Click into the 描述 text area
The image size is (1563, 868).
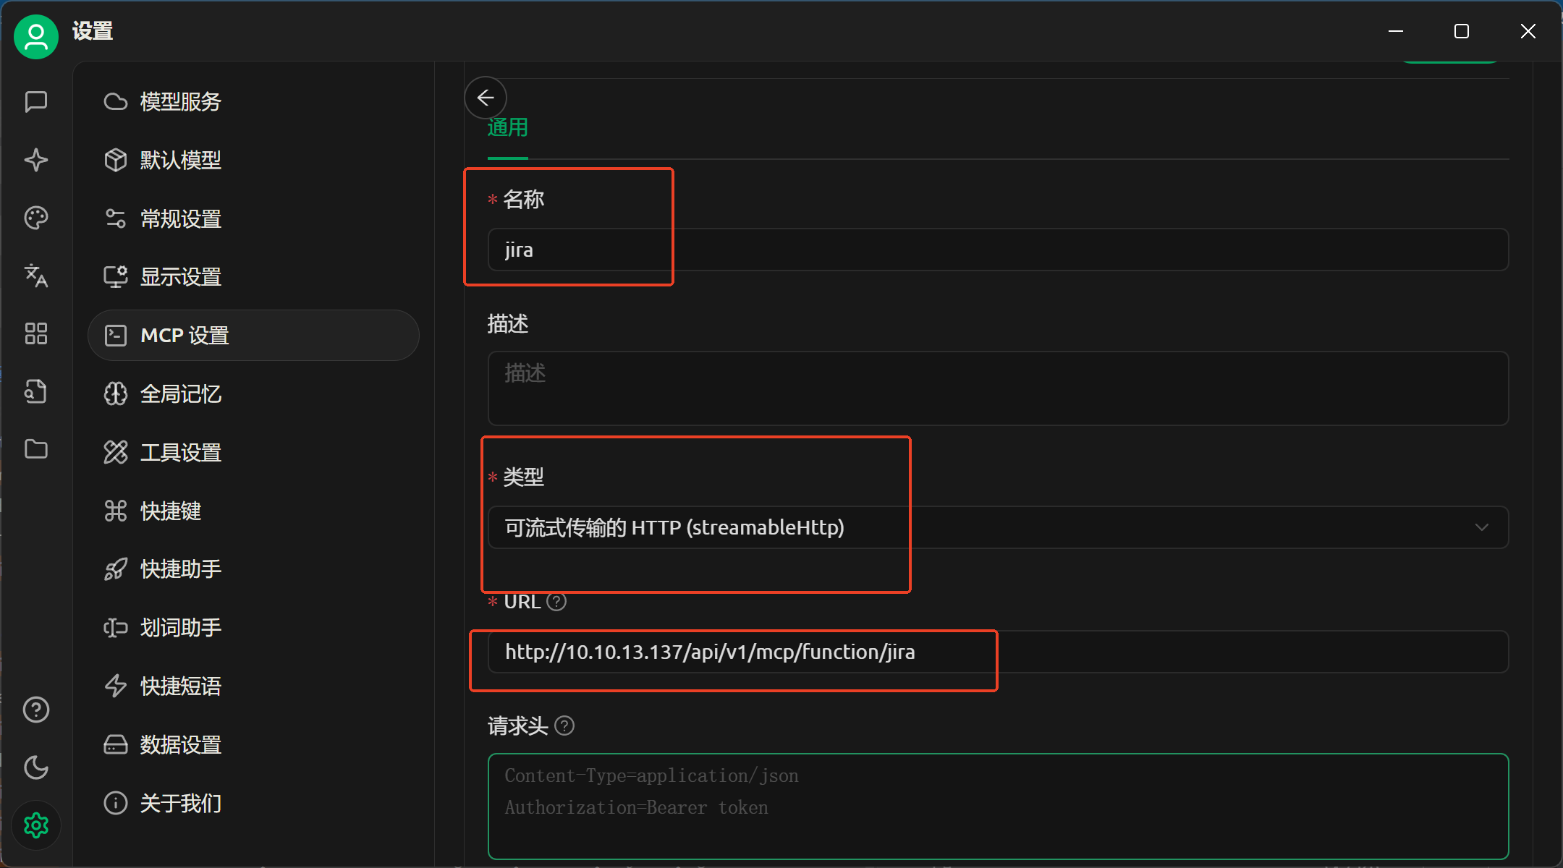[997, 388]
